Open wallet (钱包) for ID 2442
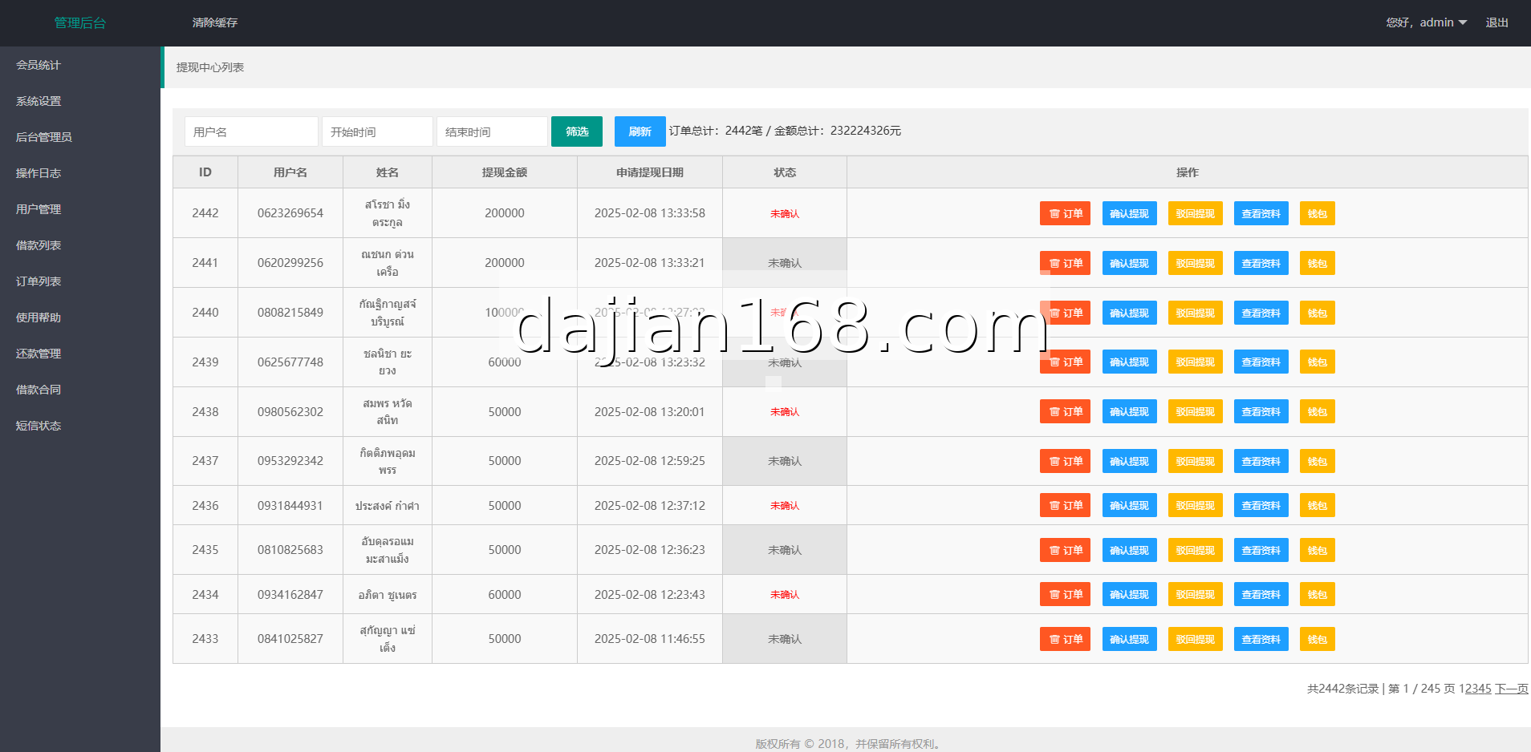 pos(1317,213)
